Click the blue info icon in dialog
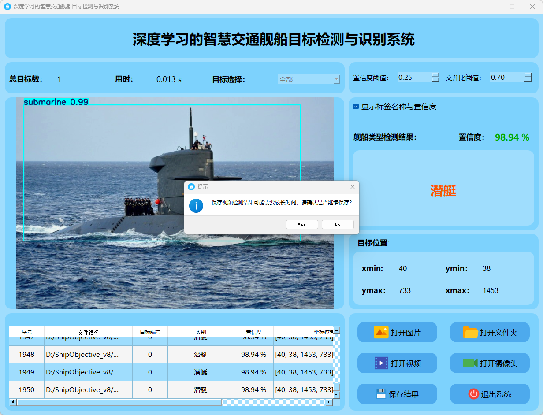Viewport: 543px width, 415px height. click(x=196, y=206)
